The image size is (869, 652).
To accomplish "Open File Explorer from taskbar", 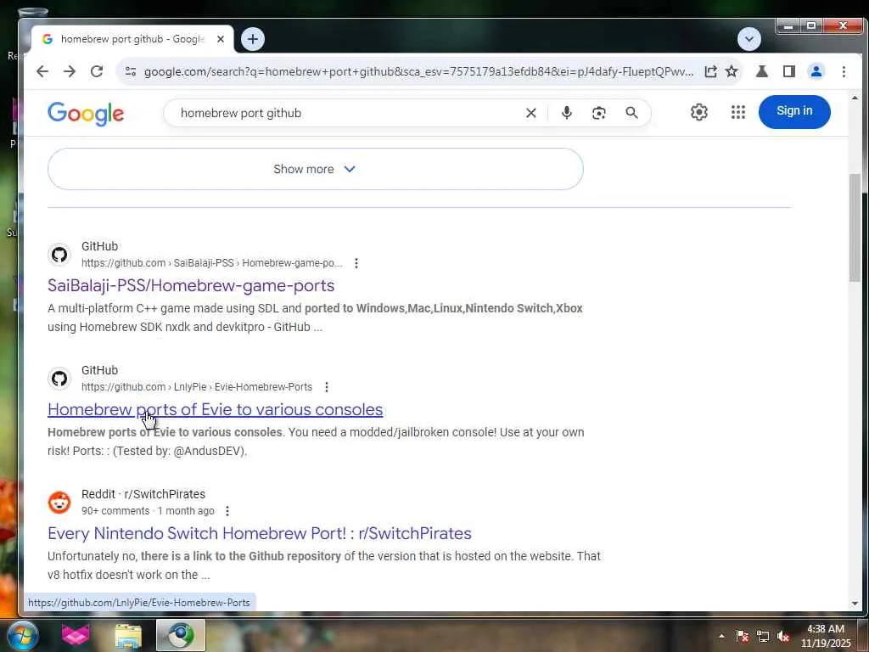I will (x=128, y=635).
